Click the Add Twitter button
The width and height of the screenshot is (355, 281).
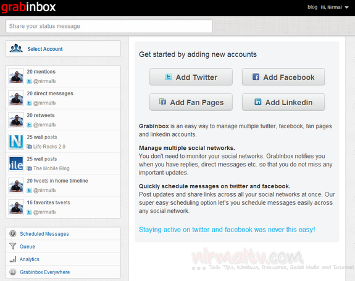[x=191, y=77]
